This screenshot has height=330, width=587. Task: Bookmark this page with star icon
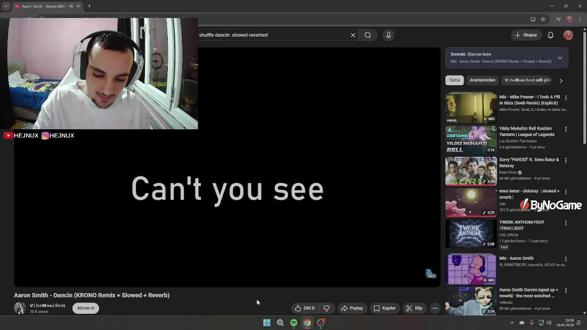click(543, 19)
